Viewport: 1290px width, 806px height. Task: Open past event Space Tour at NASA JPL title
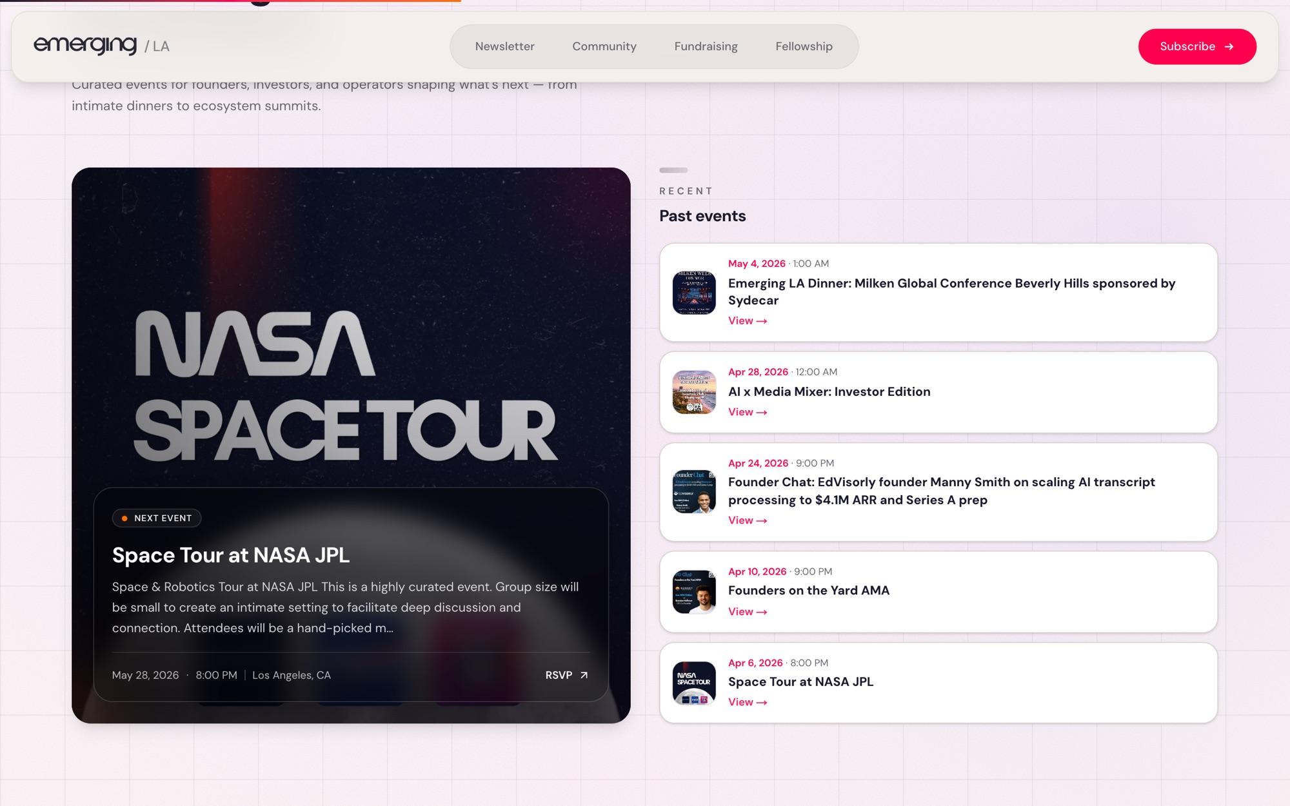(800, 682)
